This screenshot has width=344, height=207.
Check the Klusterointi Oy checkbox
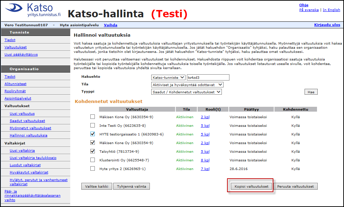[x=93, y=160]
